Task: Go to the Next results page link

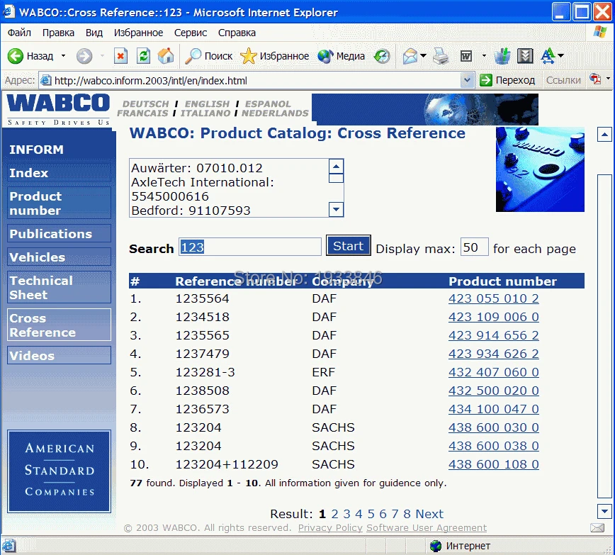Action: click(x=429, y=514)
